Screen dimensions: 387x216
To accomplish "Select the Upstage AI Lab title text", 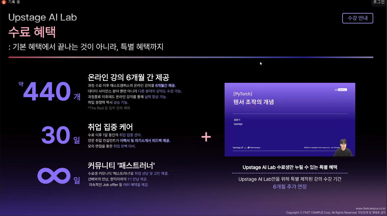I will [x=43, y=18].
